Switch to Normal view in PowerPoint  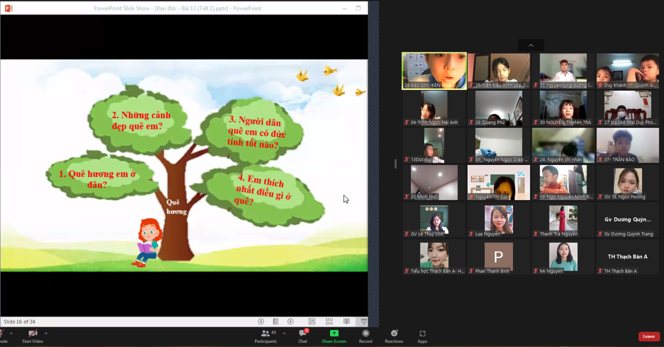pyautogui.click(x=312, y=322)
